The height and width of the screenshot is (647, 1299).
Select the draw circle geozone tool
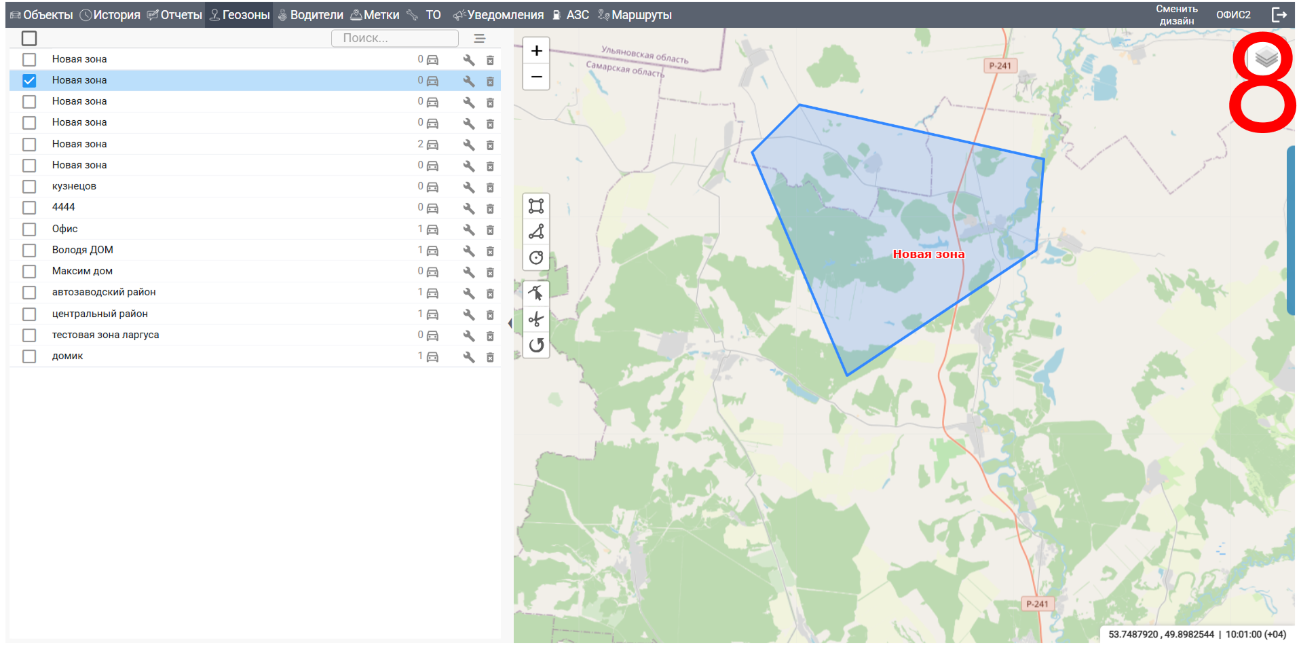(535, 258)
